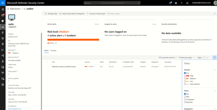
Task: Sort by the Title column header
Action: 53,62
